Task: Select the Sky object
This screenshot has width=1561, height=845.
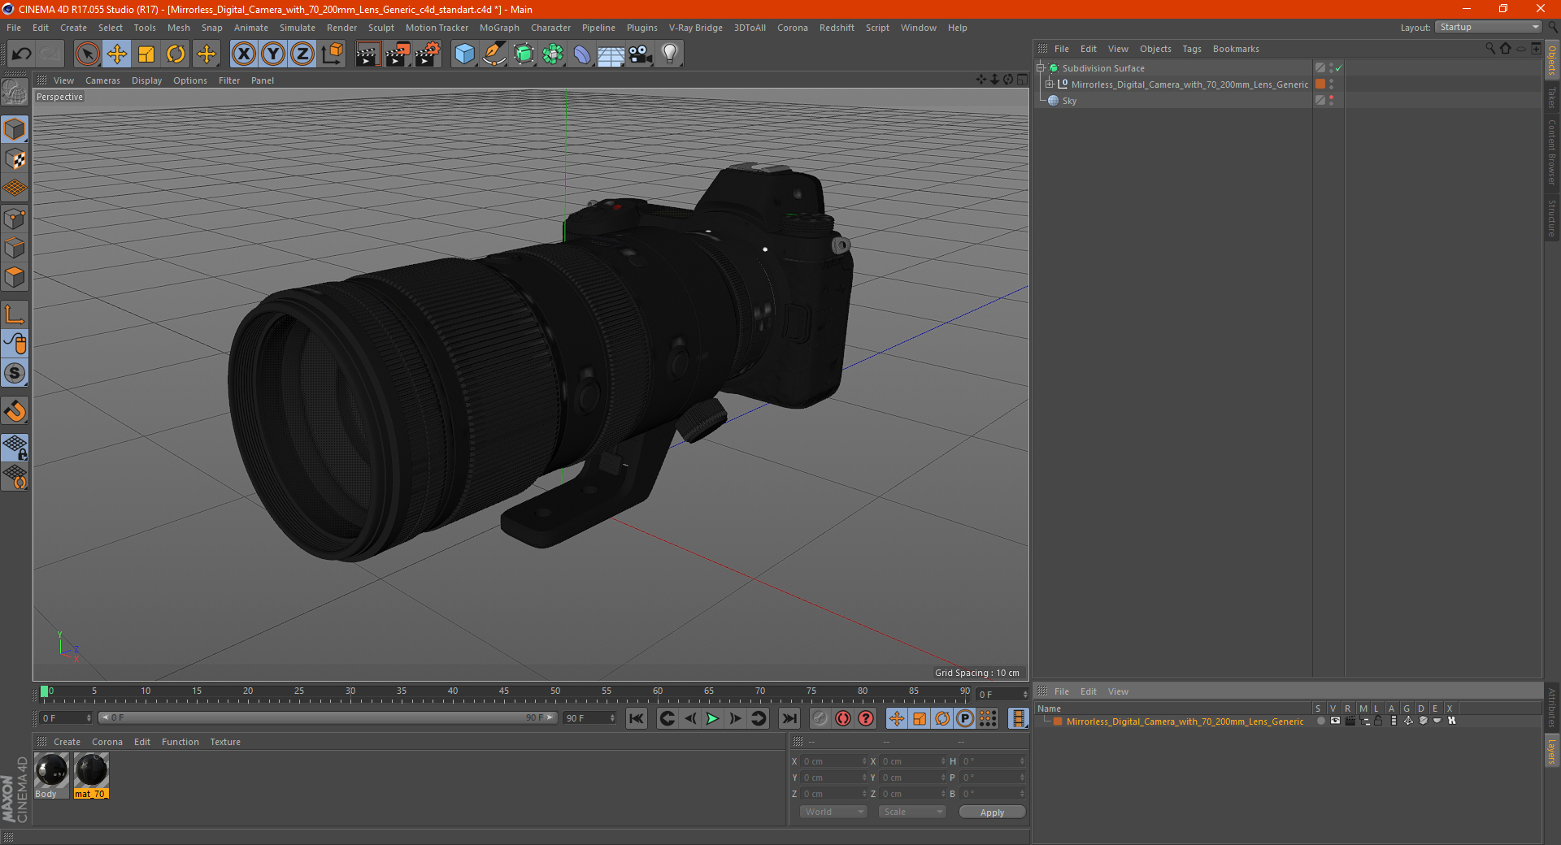Action: point(1069,101)
